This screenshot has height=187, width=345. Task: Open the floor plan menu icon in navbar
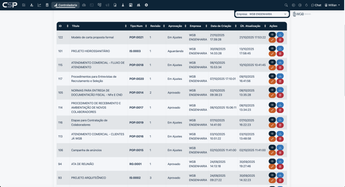(x=131, y=5)
